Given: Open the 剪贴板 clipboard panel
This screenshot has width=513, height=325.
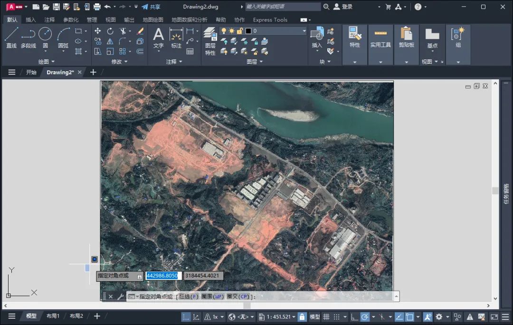Looking at the screenshot, I should click(x=406, y=38).
